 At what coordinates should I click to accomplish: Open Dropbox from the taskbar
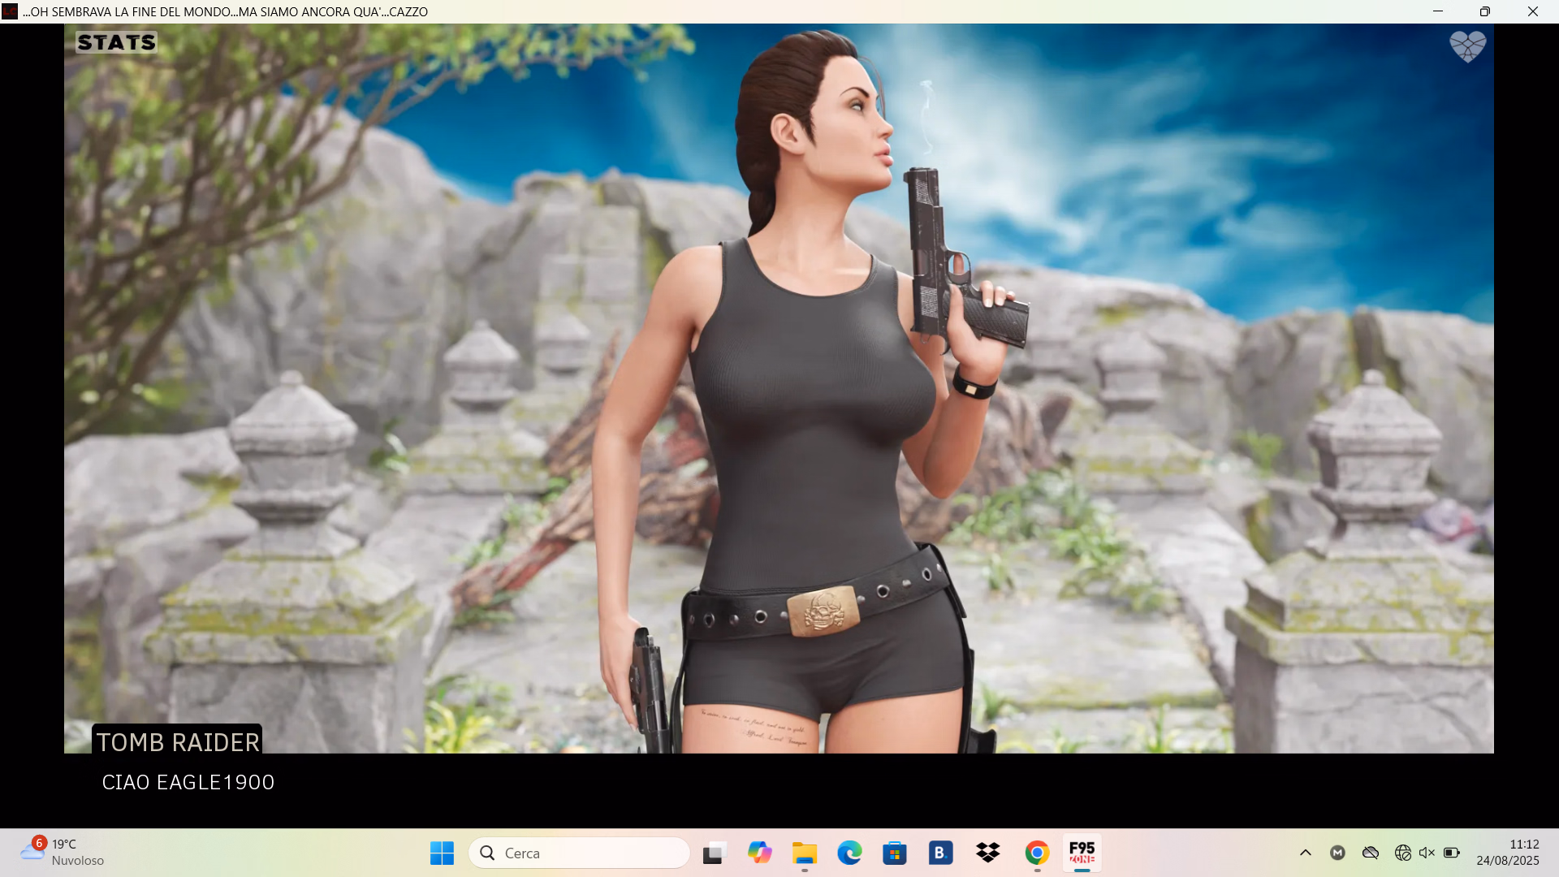pos(987,853)
